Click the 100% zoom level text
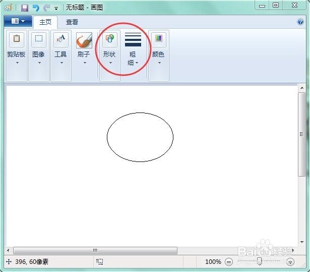This screenshot has width=310, height=272. (213, 262)
